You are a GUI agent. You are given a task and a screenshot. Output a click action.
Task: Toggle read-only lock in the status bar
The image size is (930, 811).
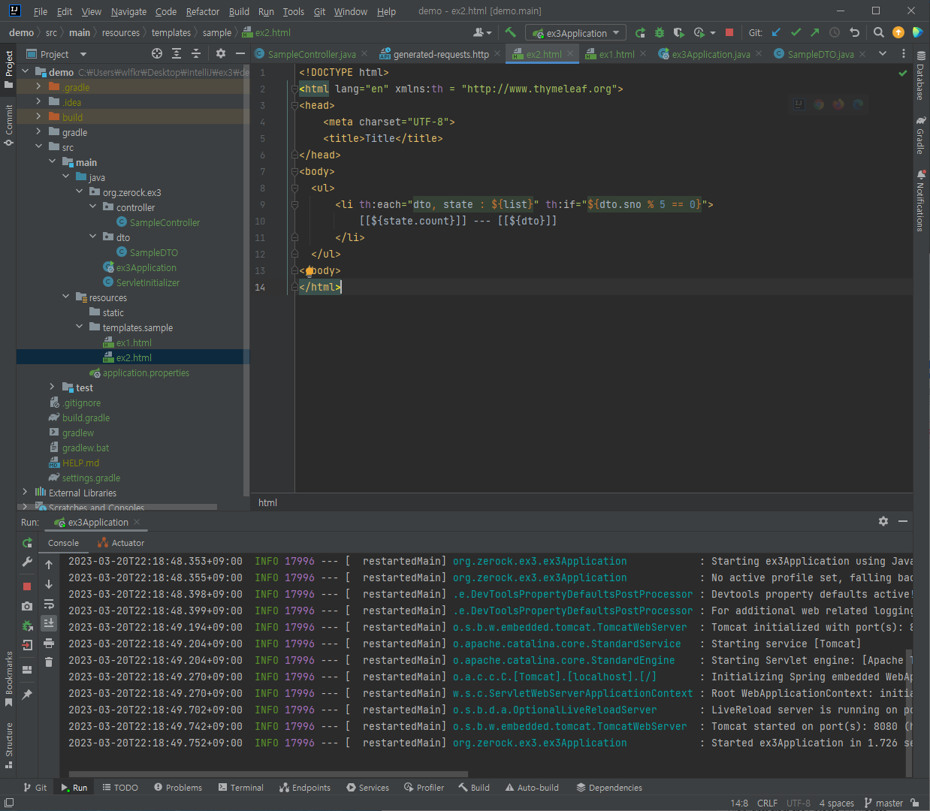coord(915,803)
